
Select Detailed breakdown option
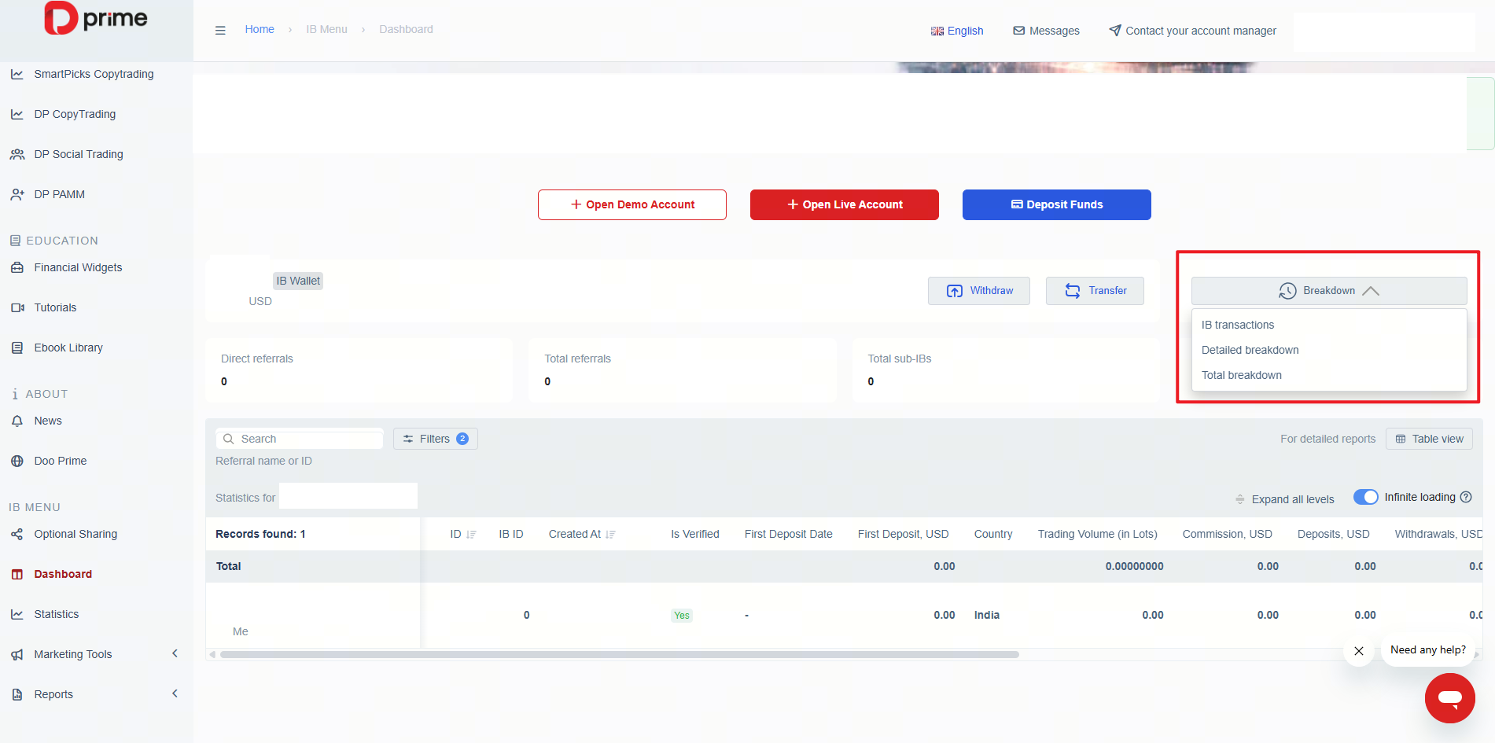[x=1250, y=350]
